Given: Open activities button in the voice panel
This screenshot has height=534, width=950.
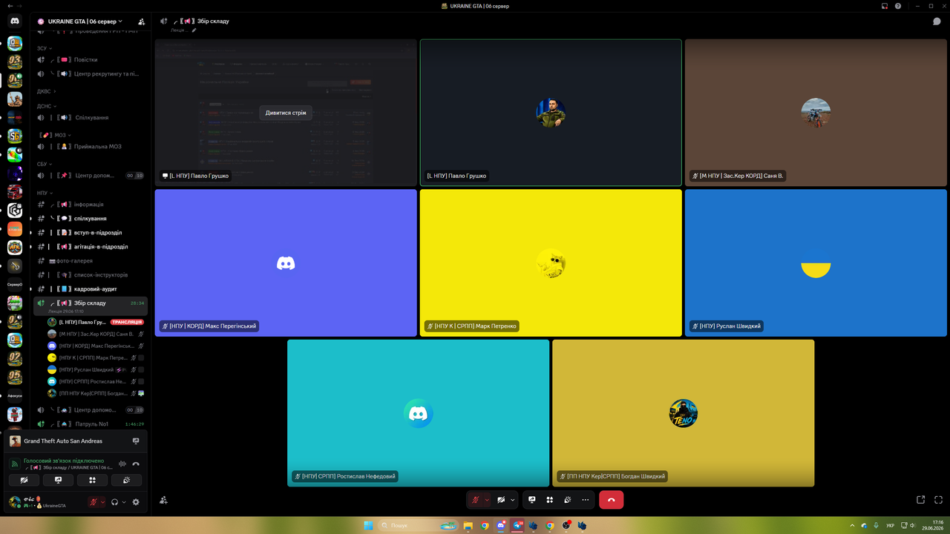Looking at the screenshot, I should pyautogui.click(x=92, y=480).
